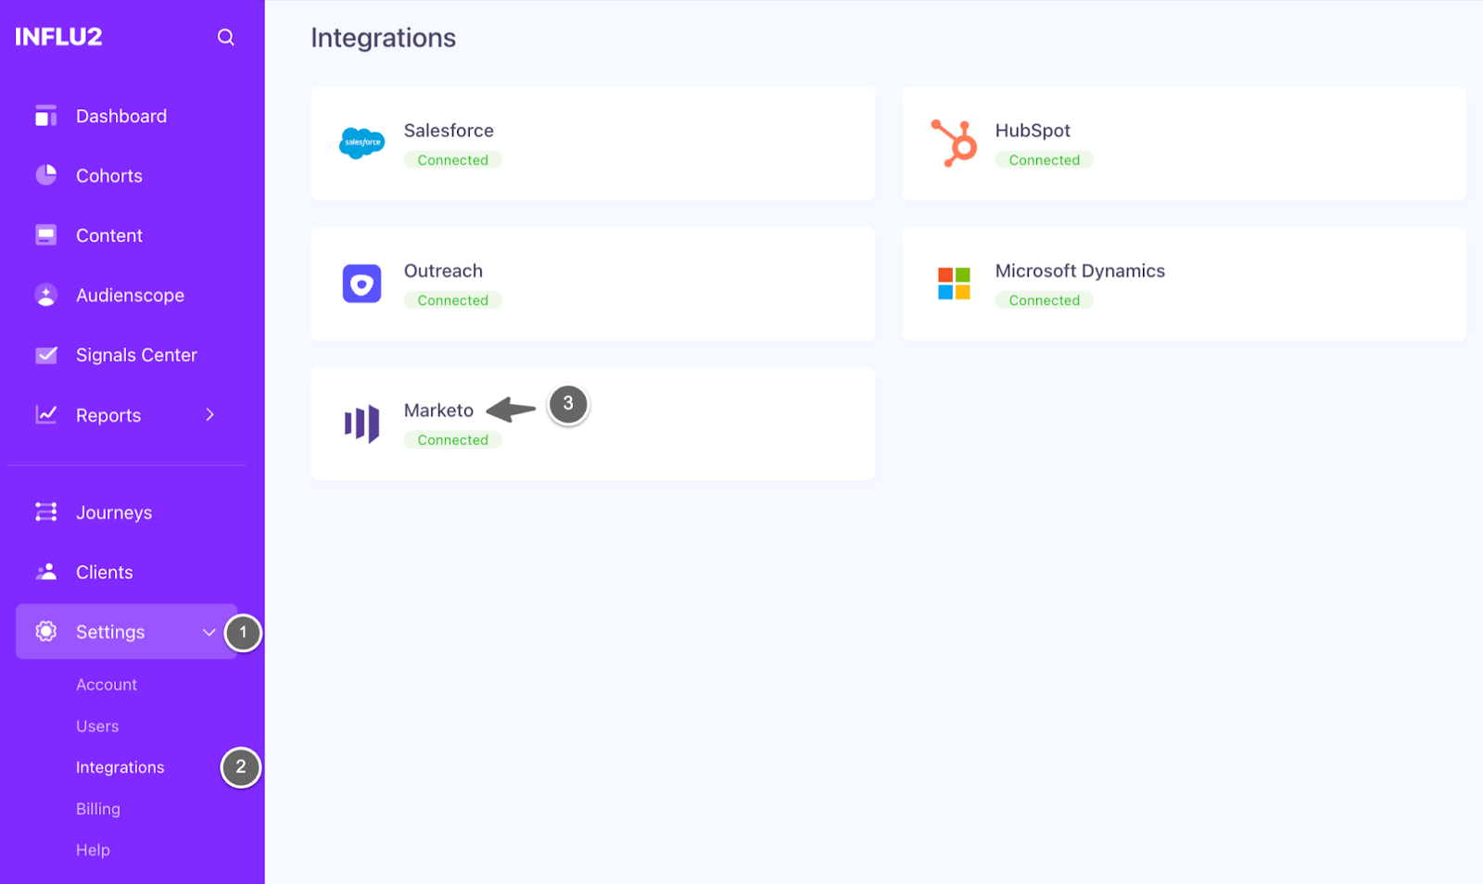
Task: Click the HubSpot logo icon
Action: point(954,144)
